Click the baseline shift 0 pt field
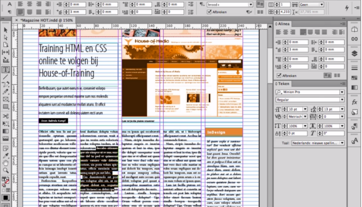 click(x=297, y=133)
